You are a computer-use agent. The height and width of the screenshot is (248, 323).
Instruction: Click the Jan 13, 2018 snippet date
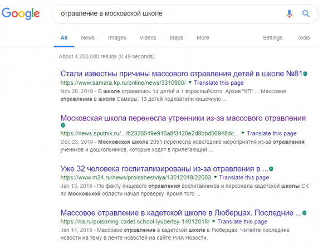(76, 186)
